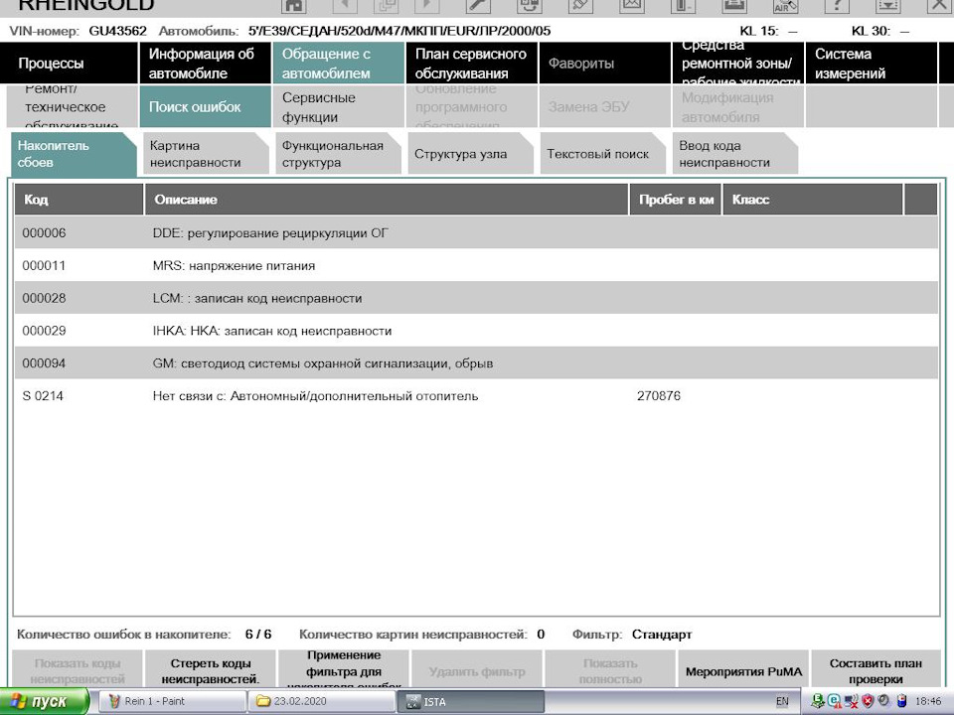Sort by the Пробег в км column header
Viewport: 954px width, 715px height.
pos(675,200)
